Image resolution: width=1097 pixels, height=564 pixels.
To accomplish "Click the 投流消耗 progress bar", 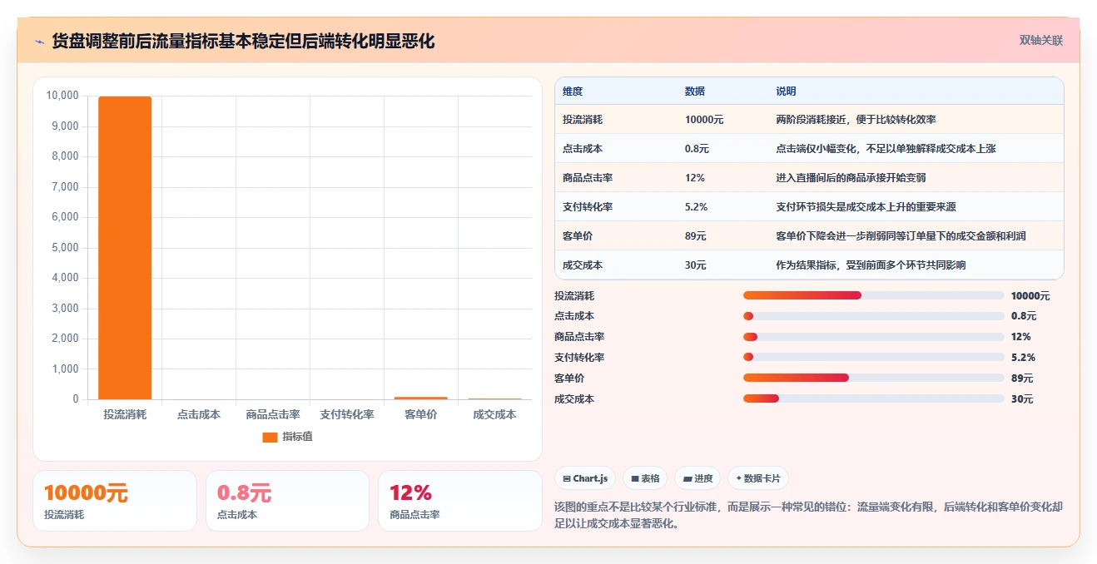I will pyautogui.click(x=873, y=295).
